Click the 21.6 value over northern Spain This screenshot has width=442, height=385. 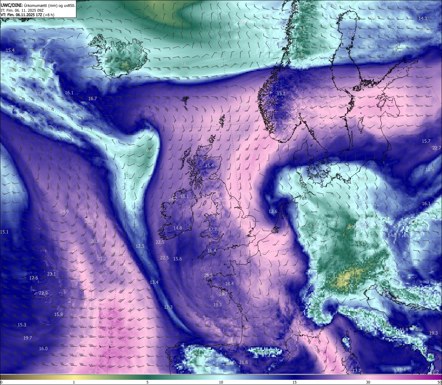tap(243, 363)
